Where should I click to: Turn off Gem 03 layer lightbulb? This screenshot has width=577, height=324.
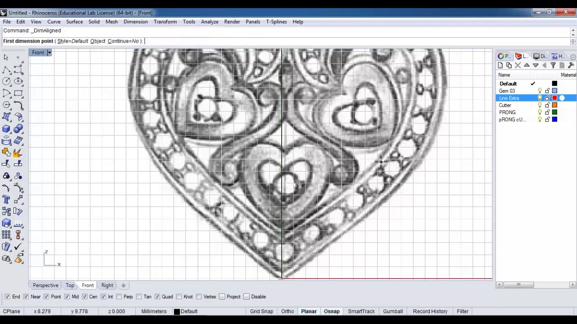click(x=540, y=91)
